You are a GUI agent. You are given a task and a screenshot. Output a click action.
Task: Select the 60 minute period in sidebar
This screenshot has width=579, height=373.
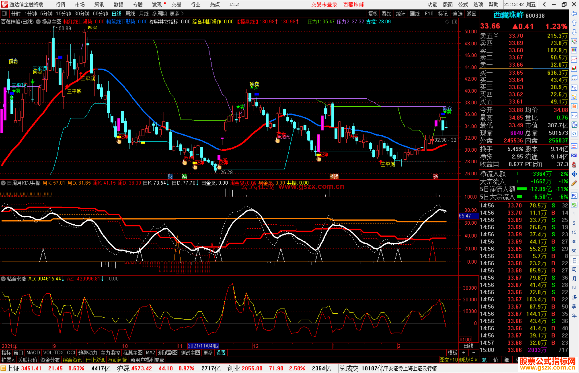[x=574, y=251]
